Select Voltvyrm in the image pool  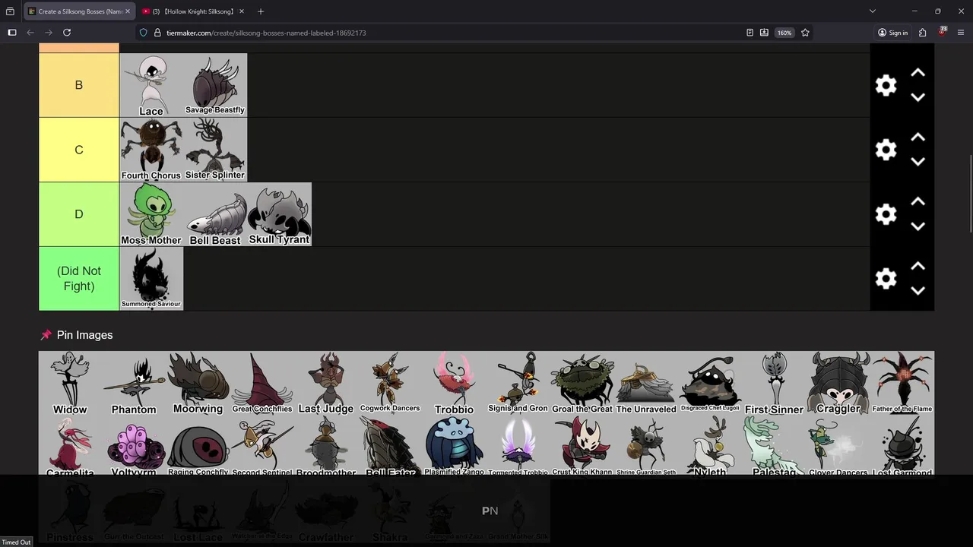(134, 446)
